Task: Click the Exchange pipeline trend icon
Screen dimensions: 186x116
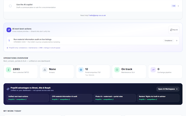Action: (x=153, y=70)
